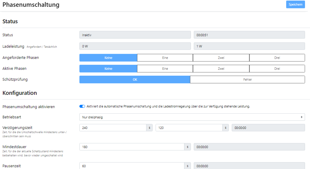Viewport: 310px width, 169px height.
Task: Choose Eine under Aktive Phasen
Action: click(165, 69)
